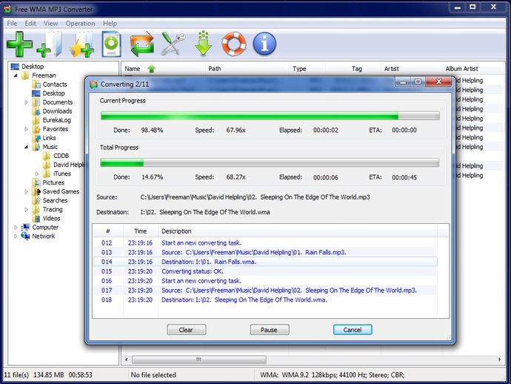The height and width of the screenshot is (384, 511).
Task: Open the Help menu
Action: coord(110,24)
